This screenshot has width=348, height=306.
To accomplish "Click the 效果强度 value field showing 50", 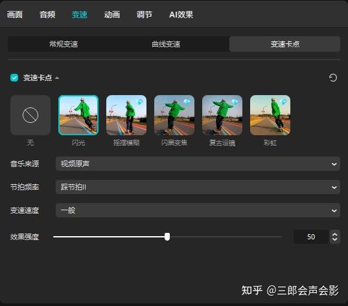I will (311, 237).
